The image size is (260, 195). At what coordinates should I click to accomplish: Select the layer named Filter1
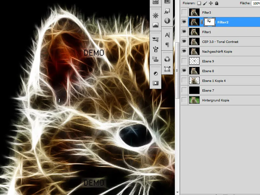coord(206,32)
